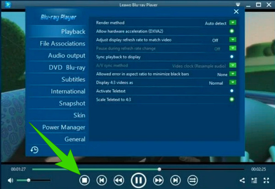Open Adjust display refresh rate dropdown

point(233,40)
